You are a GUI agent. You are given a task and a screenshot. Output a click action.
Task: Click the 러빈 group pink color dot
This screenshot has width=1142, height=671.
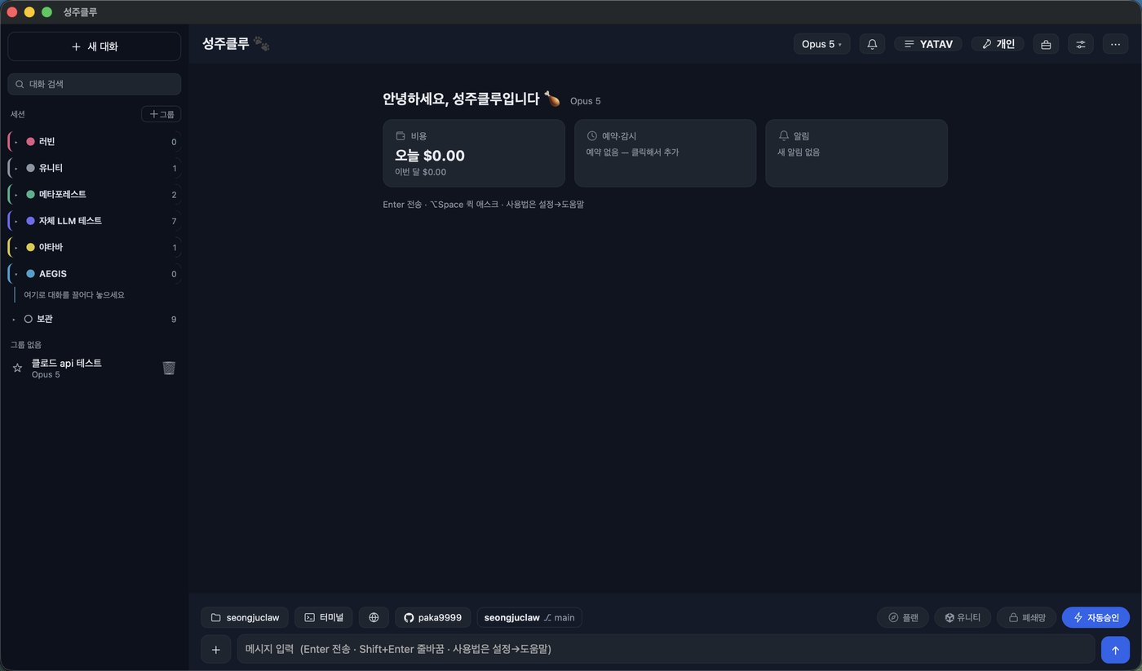(30, 142)
